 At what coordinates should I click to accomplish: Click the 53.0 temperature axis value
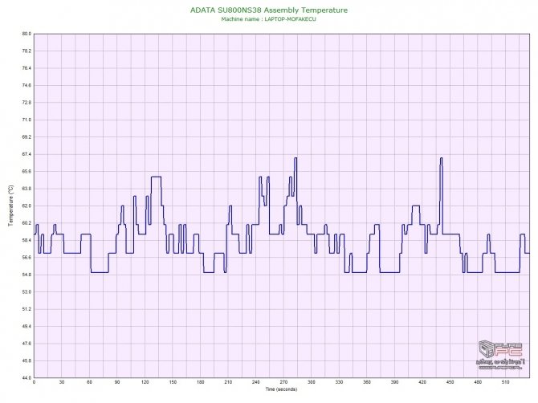point(26,292)
